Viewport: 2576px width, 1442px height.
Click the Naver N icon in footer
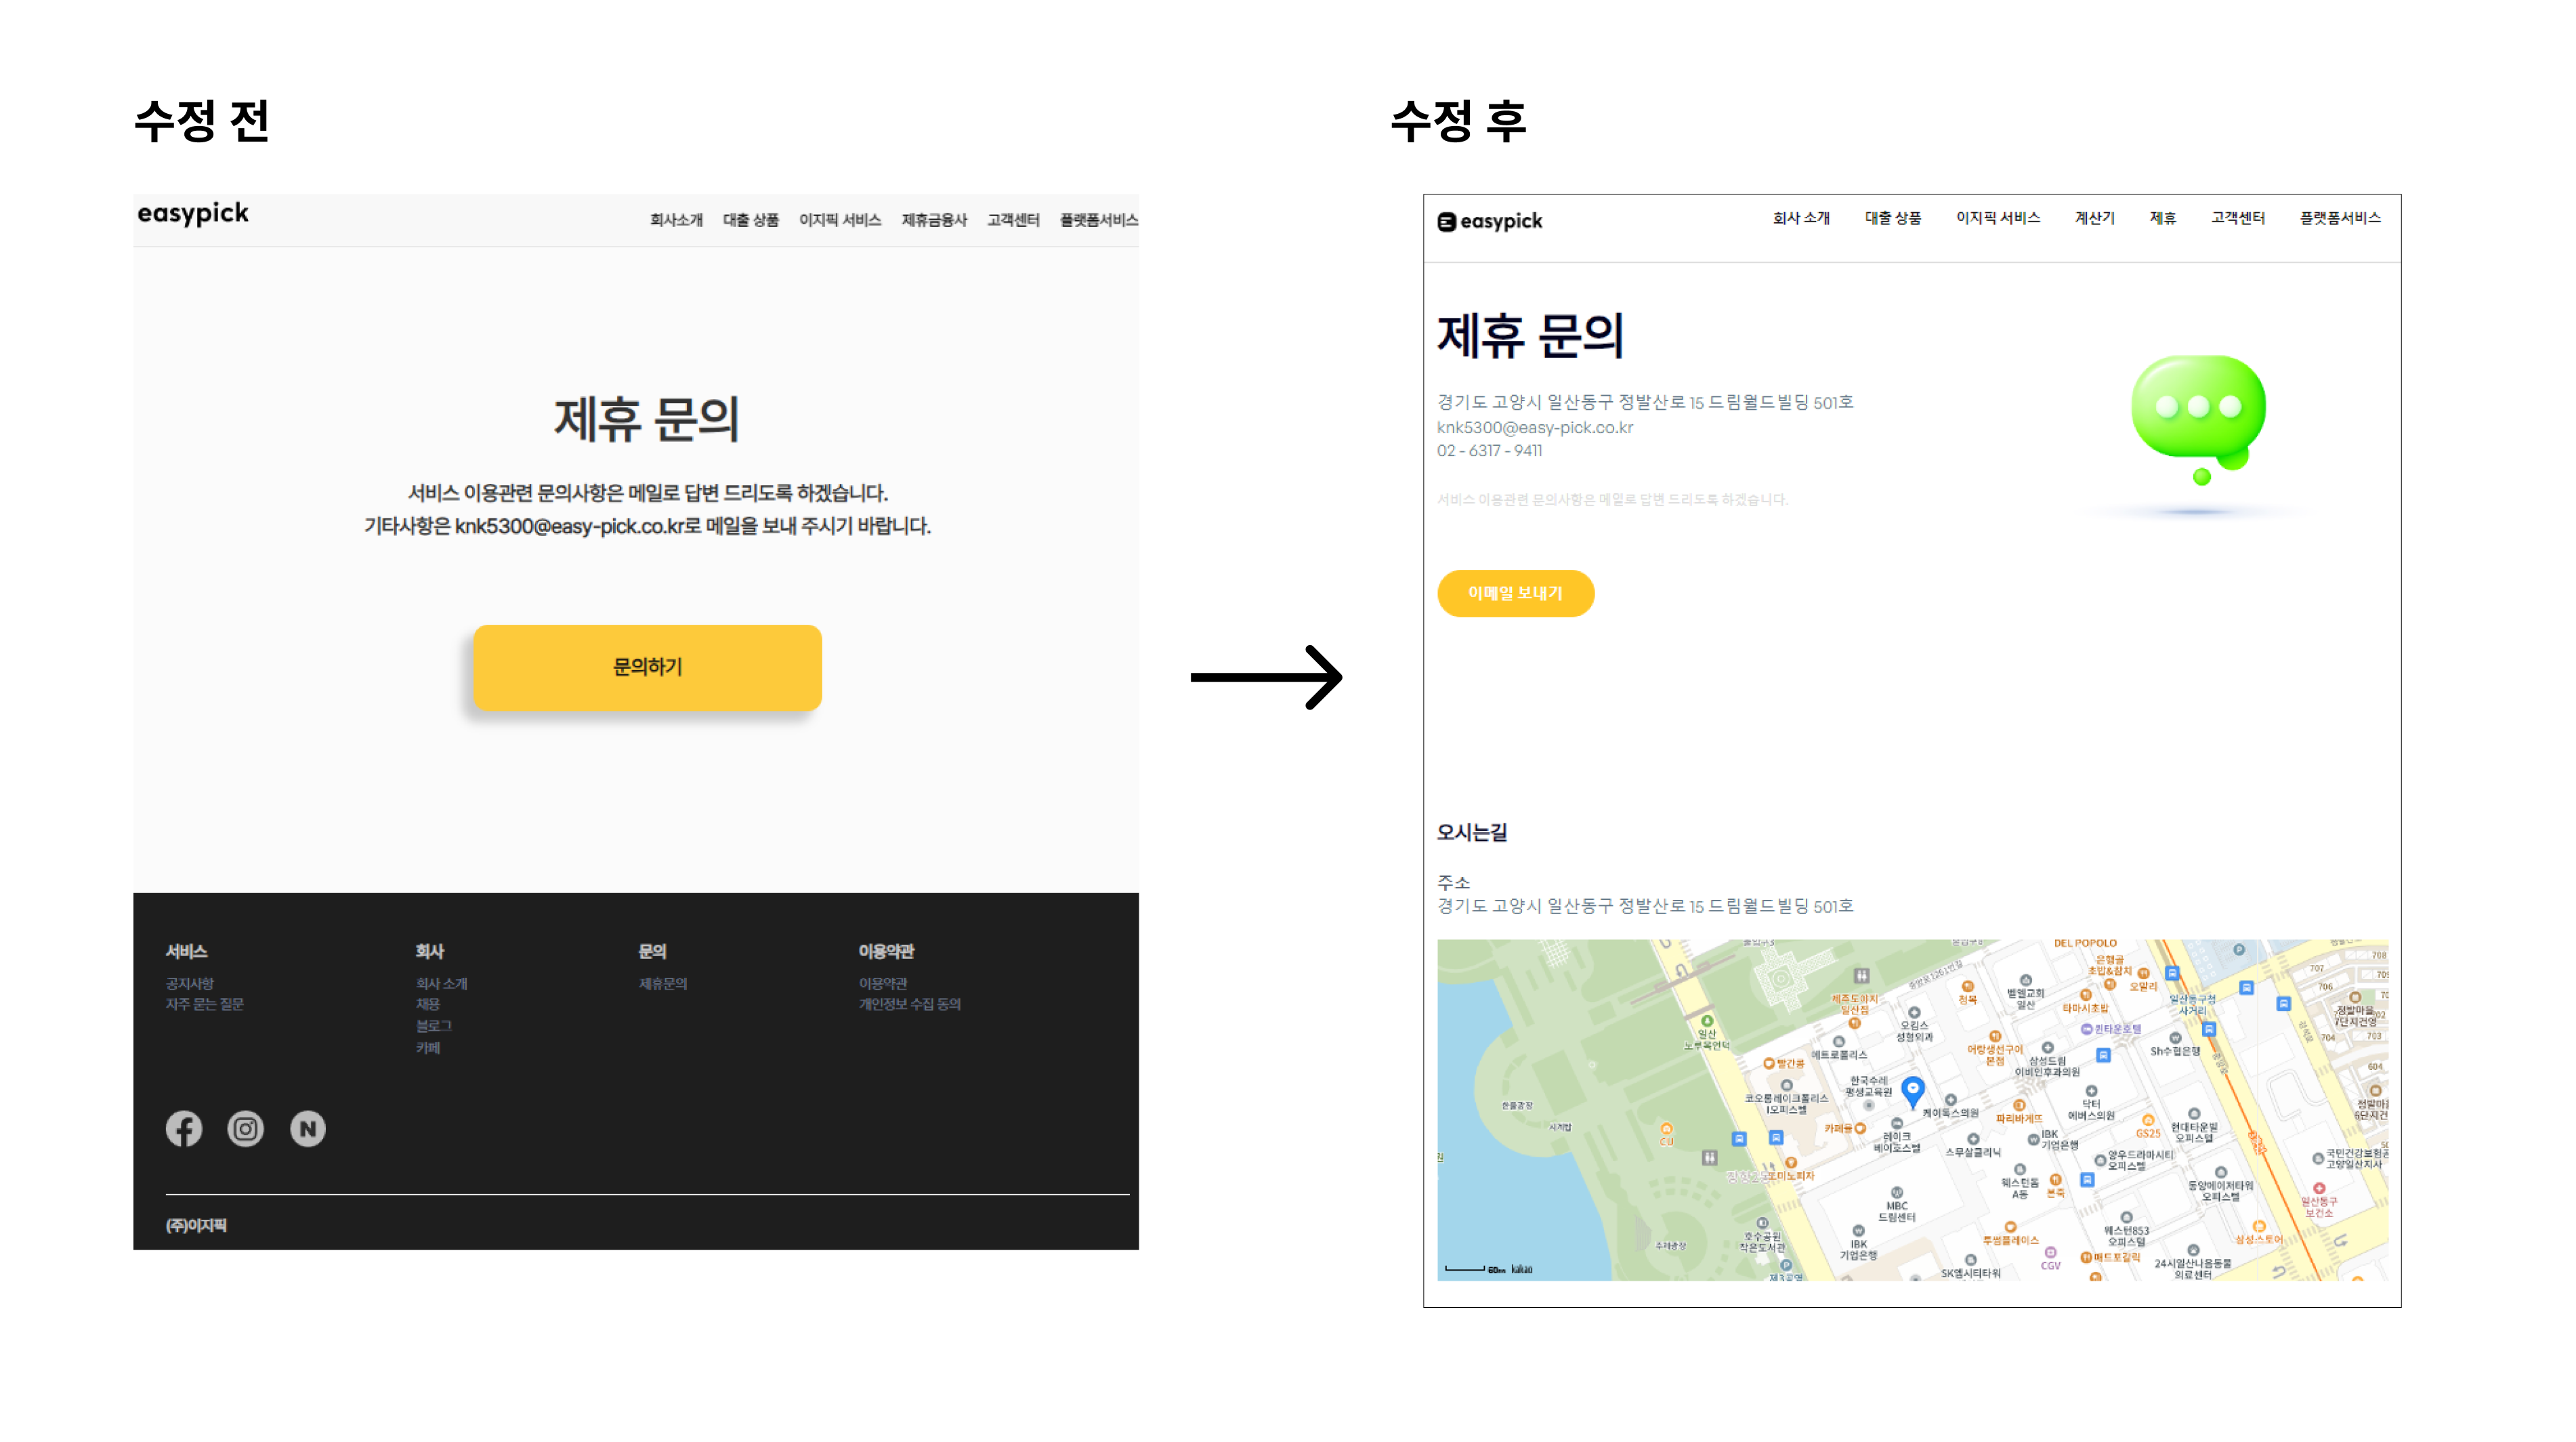coord(308,1129)
